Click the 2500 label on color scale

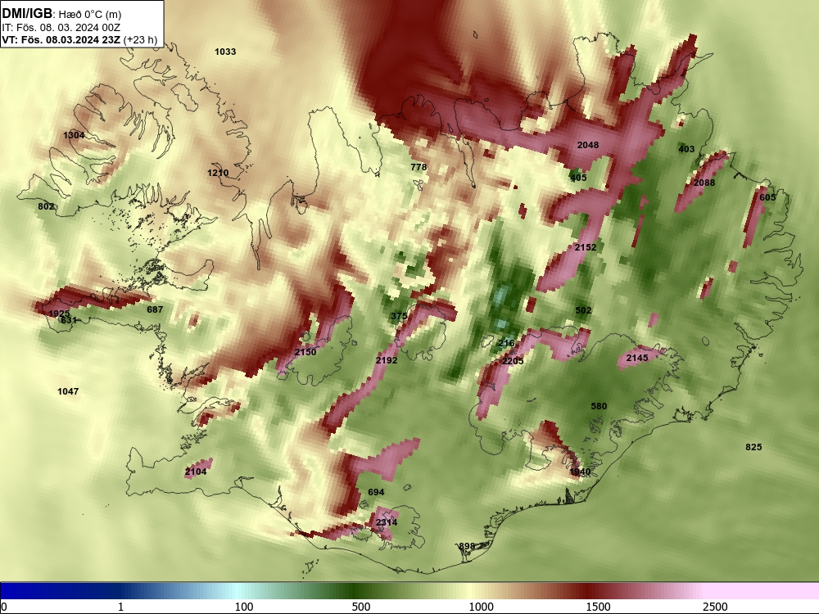pos(715,607)
